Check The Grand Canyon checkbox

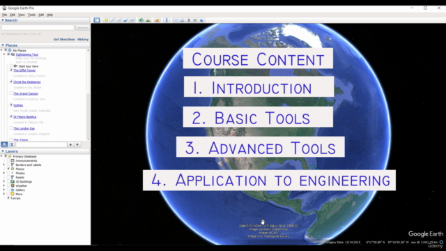point(11,93)
